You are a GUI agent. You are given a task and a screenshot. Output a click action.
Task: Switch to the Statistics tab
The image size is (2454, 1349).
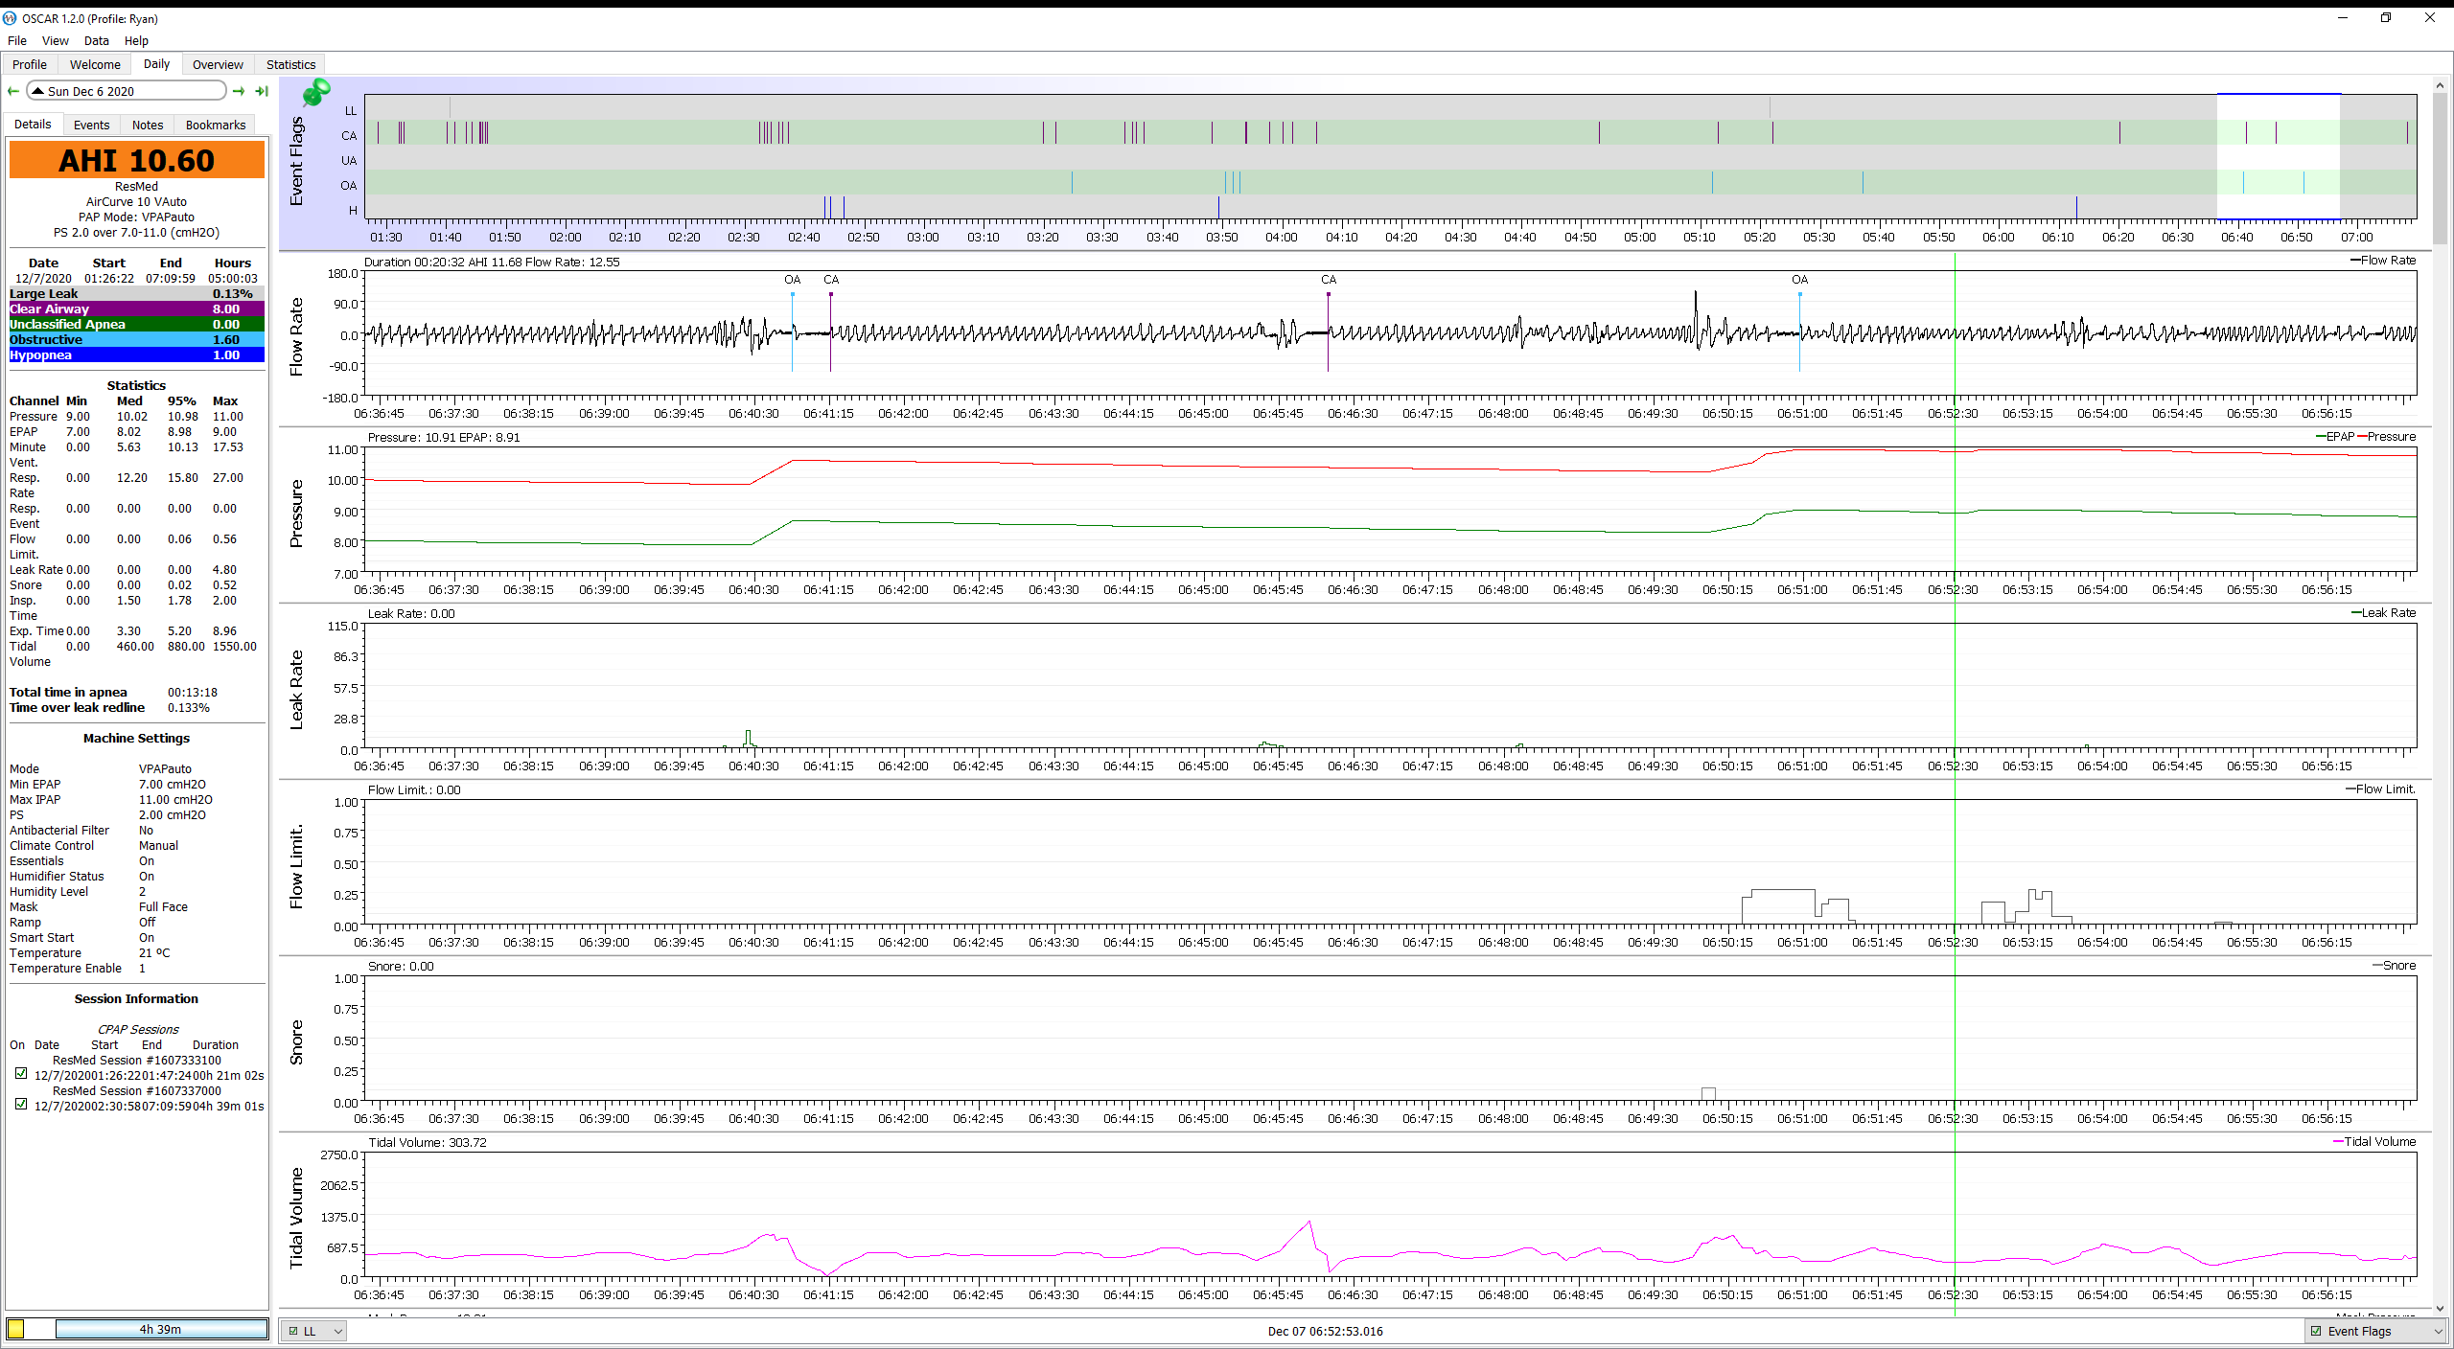click(x=290, y=65)
